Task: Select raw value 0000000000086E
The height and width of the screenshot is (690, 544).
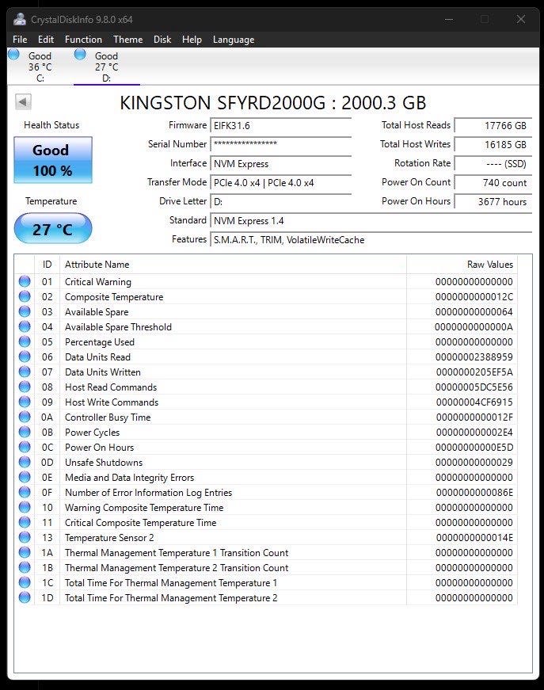Action: pos(474,493)
